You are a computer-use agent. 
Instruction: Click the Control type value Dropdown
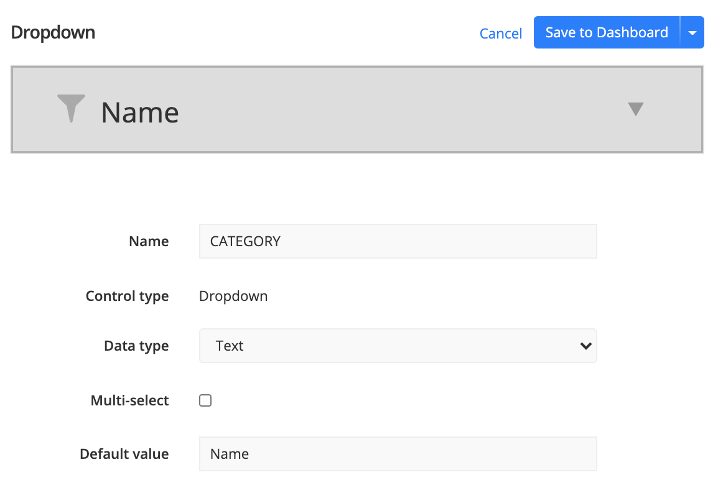(233, 296)
